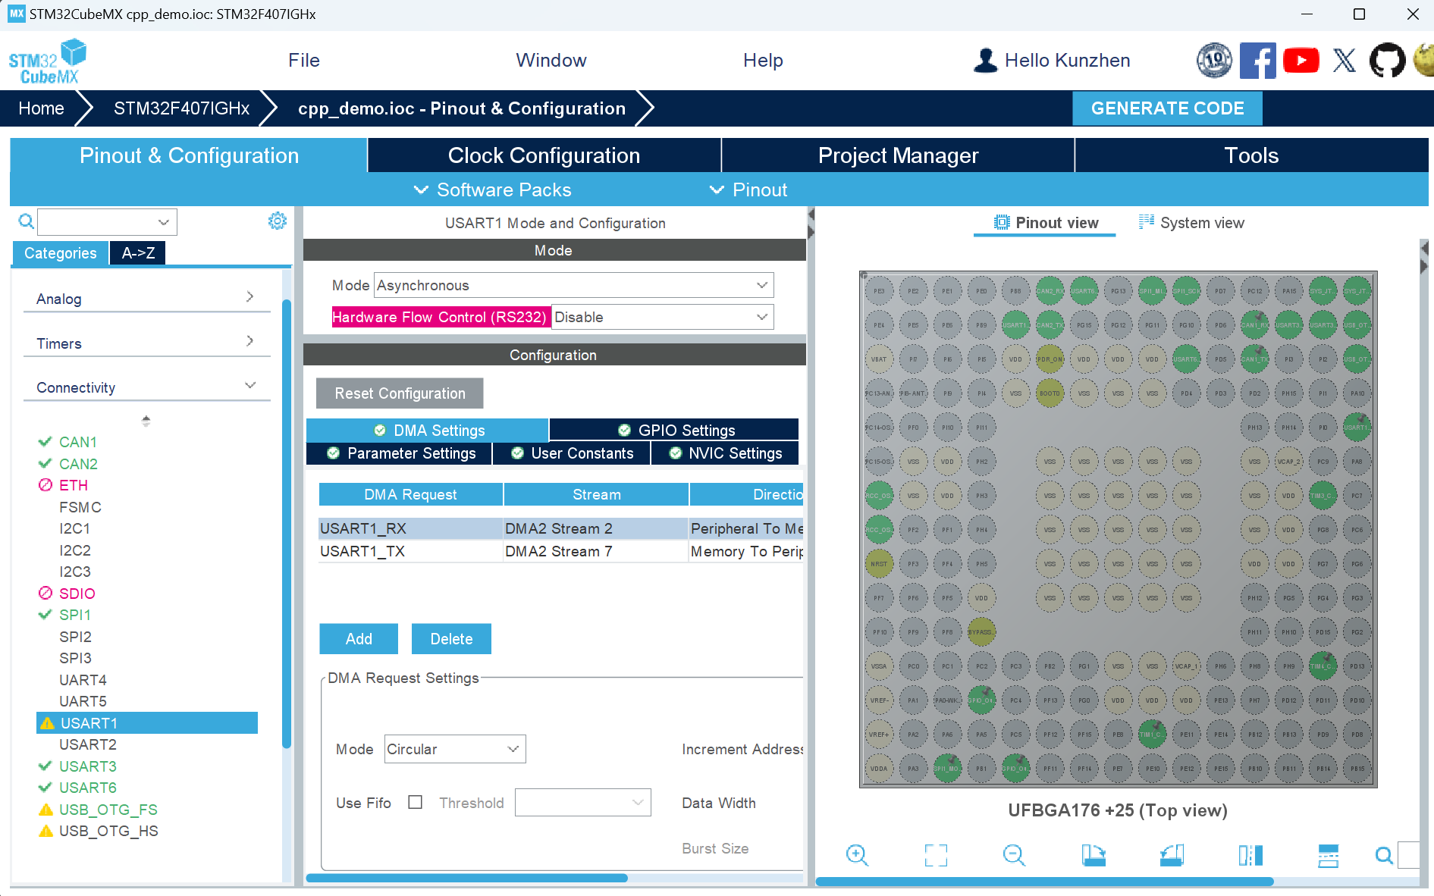This screenshot has height=896, width=1434.
Task: Fit the chip to the view area
Action: click(936, 855)
